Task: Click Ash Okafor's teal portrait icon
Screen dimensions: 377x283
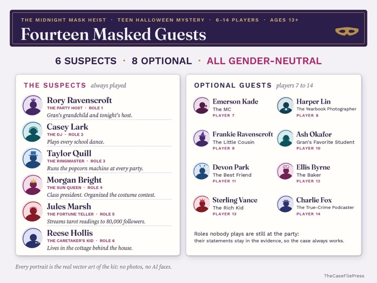Action: 285,138
